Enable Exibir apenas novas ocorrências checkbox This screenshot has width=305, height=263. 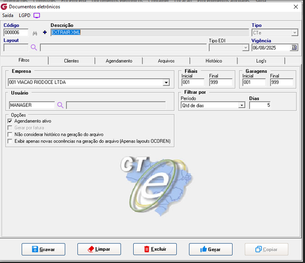[x=10, y=141]
